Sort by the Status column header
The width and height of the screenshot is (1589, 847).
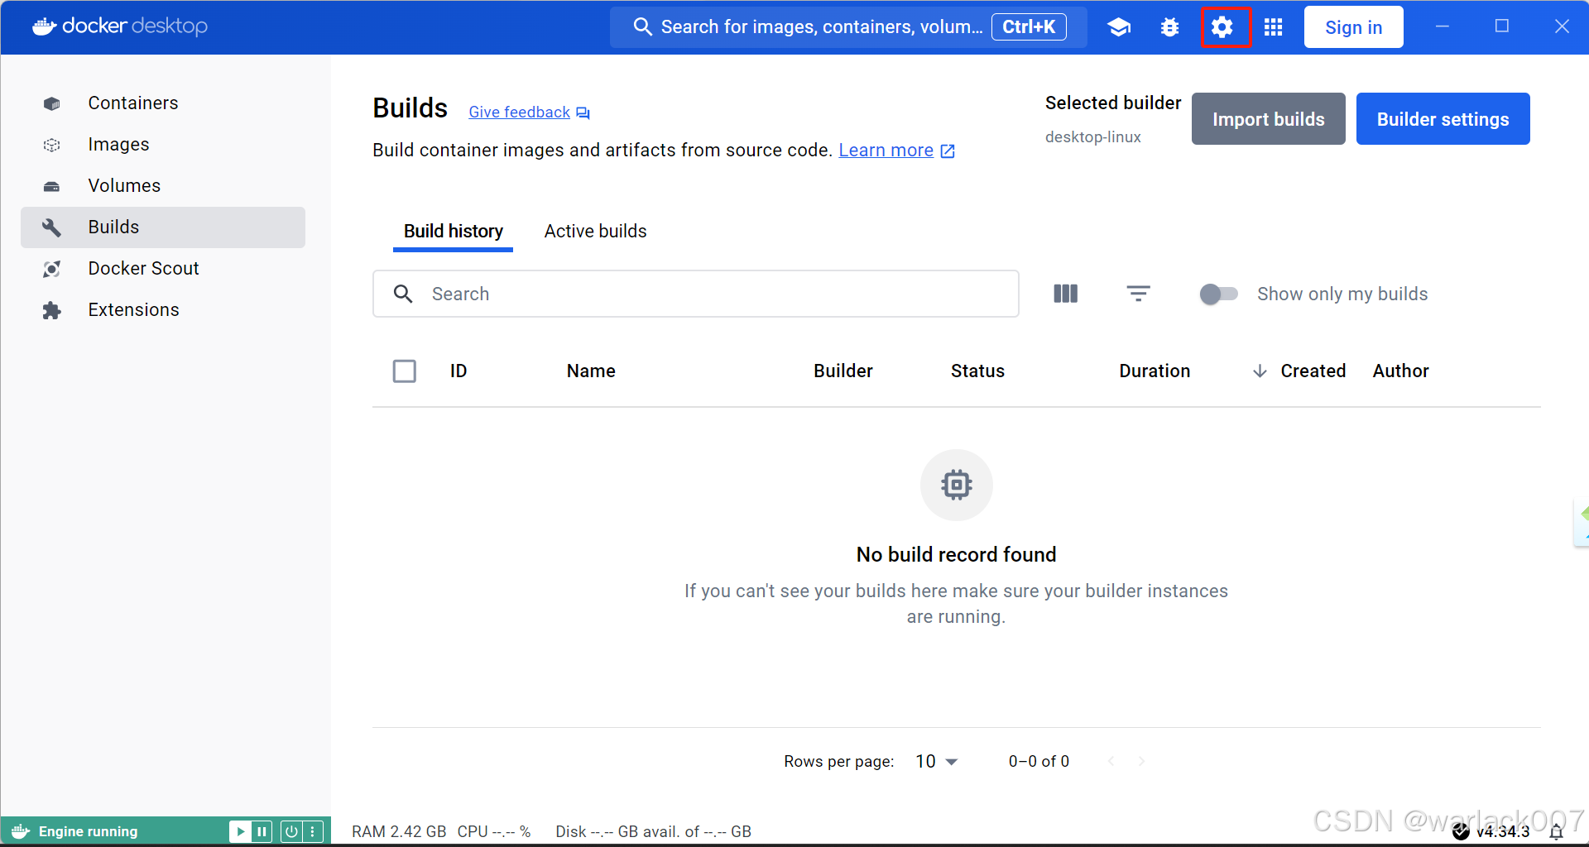[x=977, y=371]
